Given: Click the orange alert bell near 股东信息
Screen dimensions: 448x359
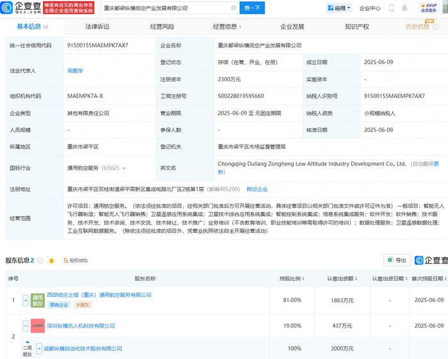Looking at the screenshot, I should 51,260.
